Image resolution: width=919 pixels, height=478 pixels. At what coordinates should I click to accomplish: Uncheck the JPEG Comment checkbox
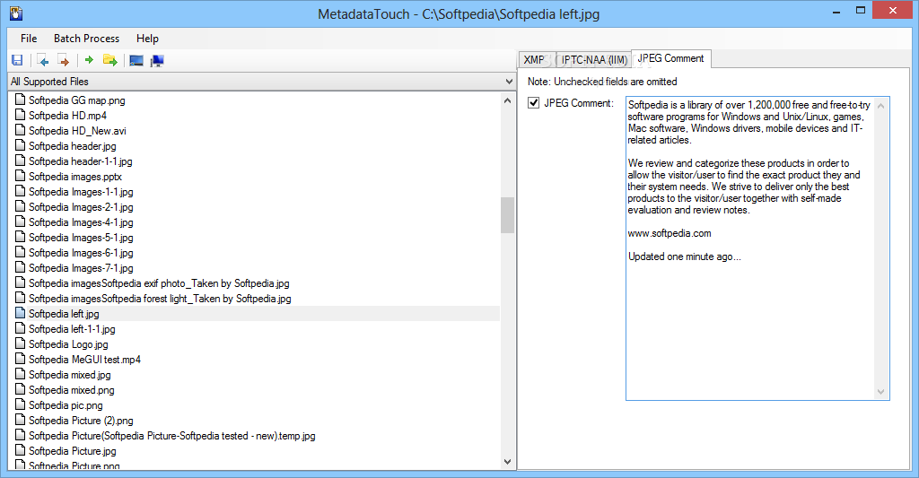click(533, 103)
